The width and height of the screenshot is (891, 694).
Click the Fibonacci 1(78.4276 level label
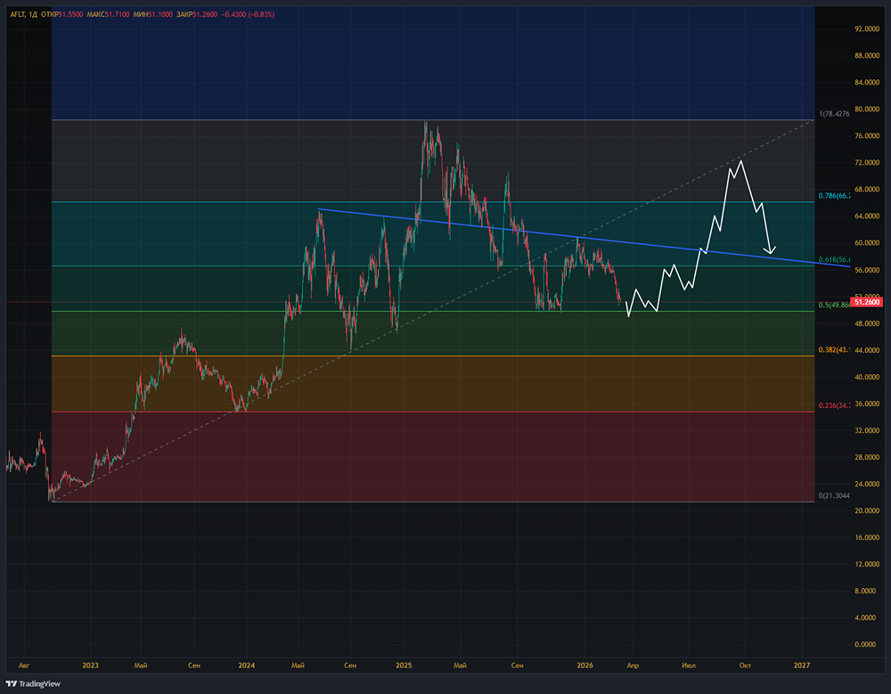[x=834, y=114]
